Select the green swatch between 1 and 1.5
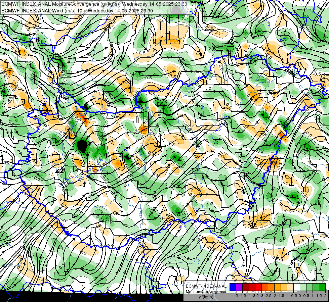Screen dimensions: 329x302 tap(316, 287)
